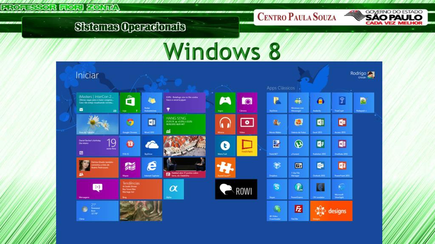Open the Notas Autoadesivas tile
This screenshot has width=435, height=244.
point(152,103)
